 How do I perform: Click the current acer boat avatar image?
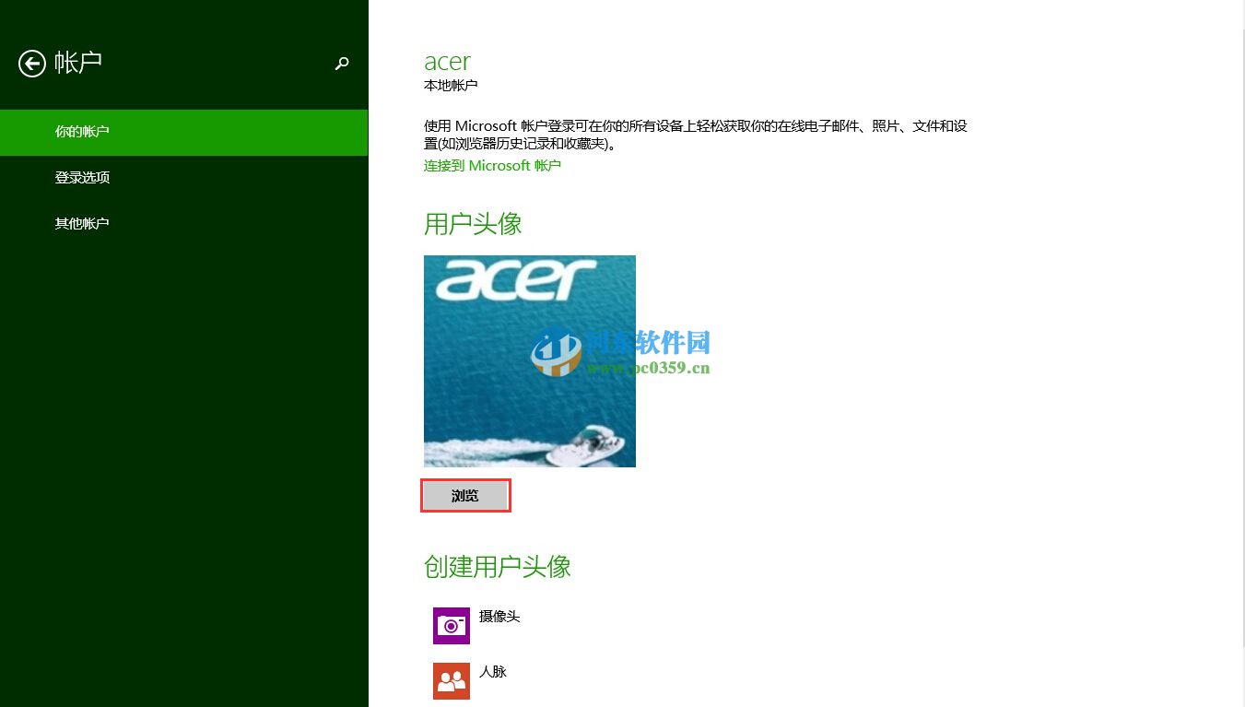pyautogui.click(x=529, y=360)
